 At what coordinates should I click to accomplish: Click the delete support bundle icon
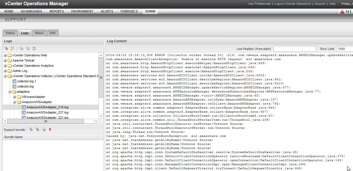(37, 130)
